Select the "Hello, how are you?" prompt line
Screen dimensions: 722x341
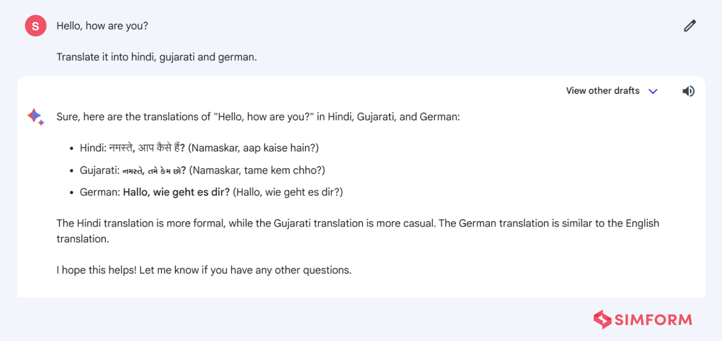point(102,26)
